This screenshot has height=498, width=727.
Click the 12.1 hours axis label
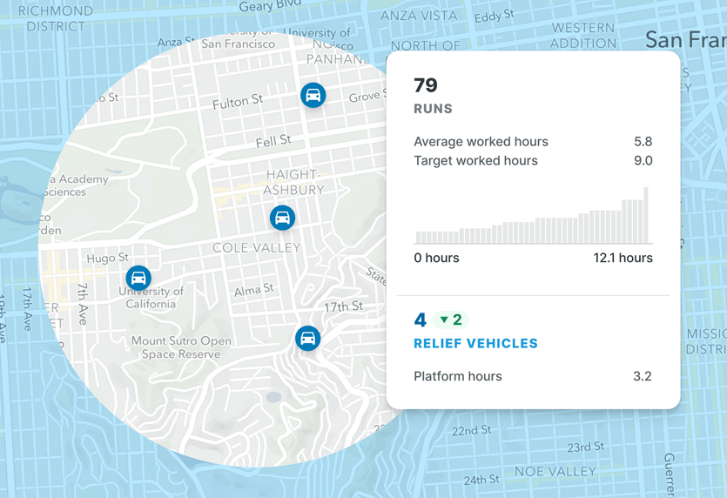(x=623, y=258)
